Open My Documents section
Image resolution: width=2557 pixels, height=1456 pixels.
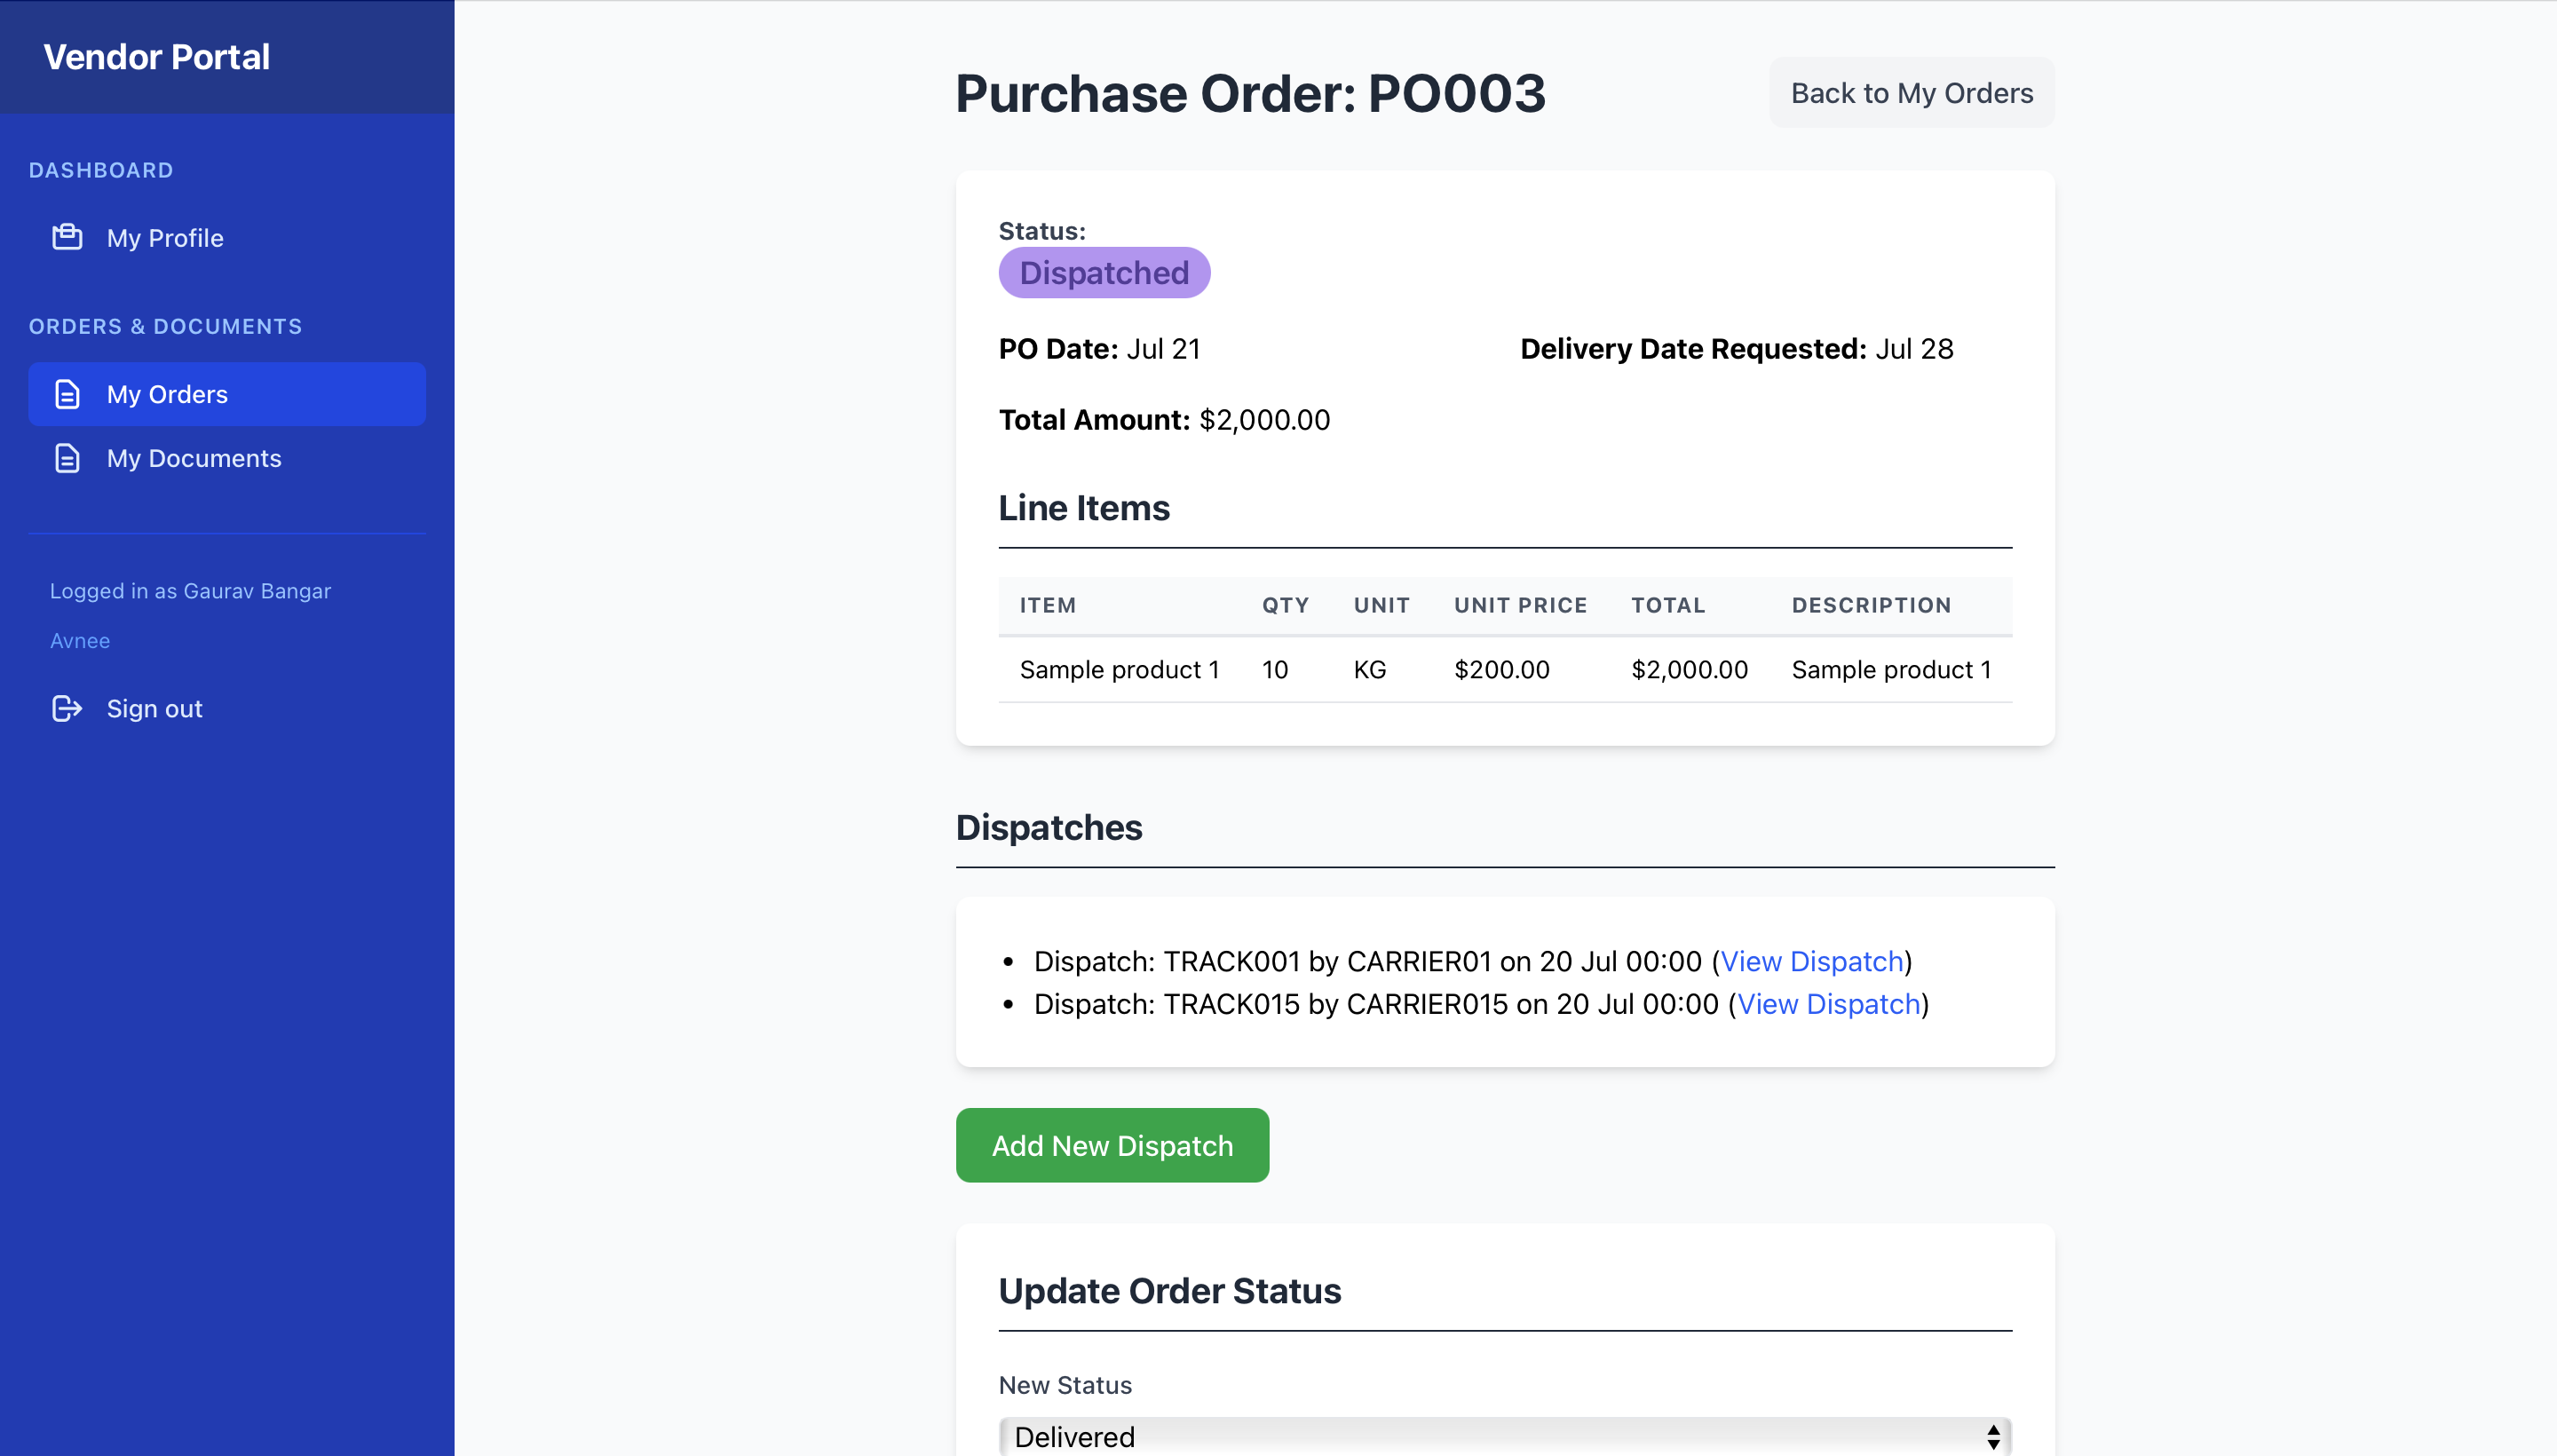[x=194, y=458]
